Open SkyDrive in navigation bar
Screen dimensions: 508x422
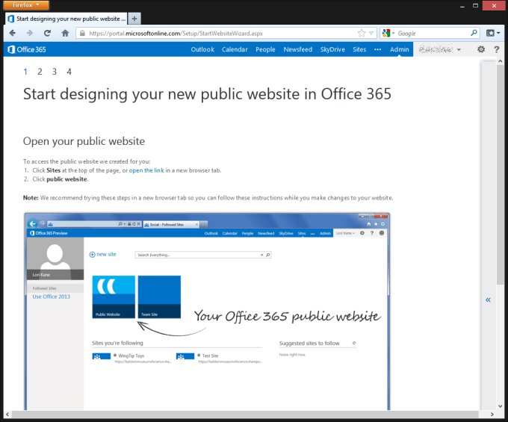332,49
